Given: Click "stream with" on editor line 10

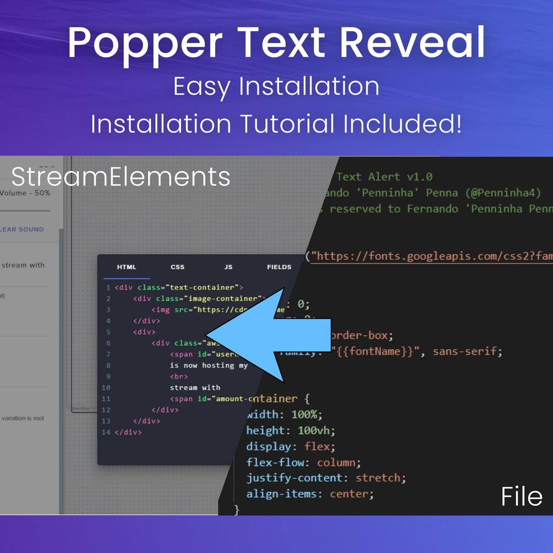Looking at the screenshot, I should pos(195,387).
